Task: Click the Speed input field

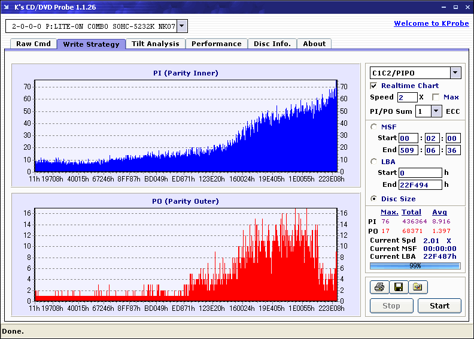Action: 407,97
